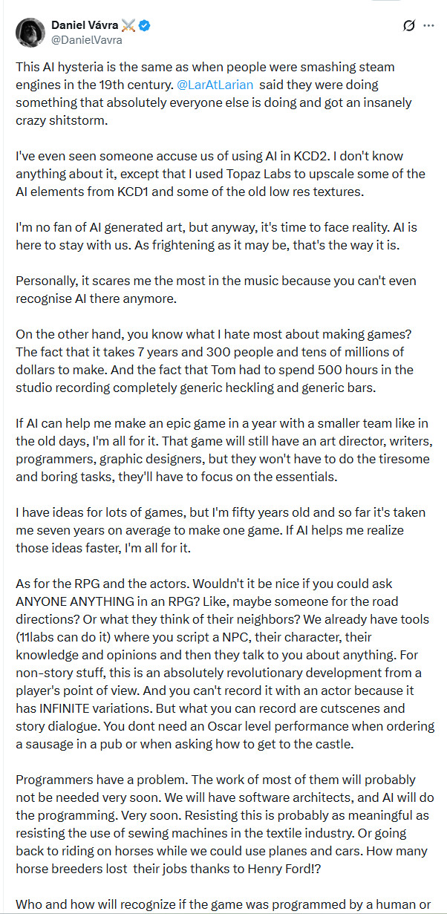Click the crossed swords emoji beside the name
447x914 pixels.
pyautogui.click(x=128, y=25)
